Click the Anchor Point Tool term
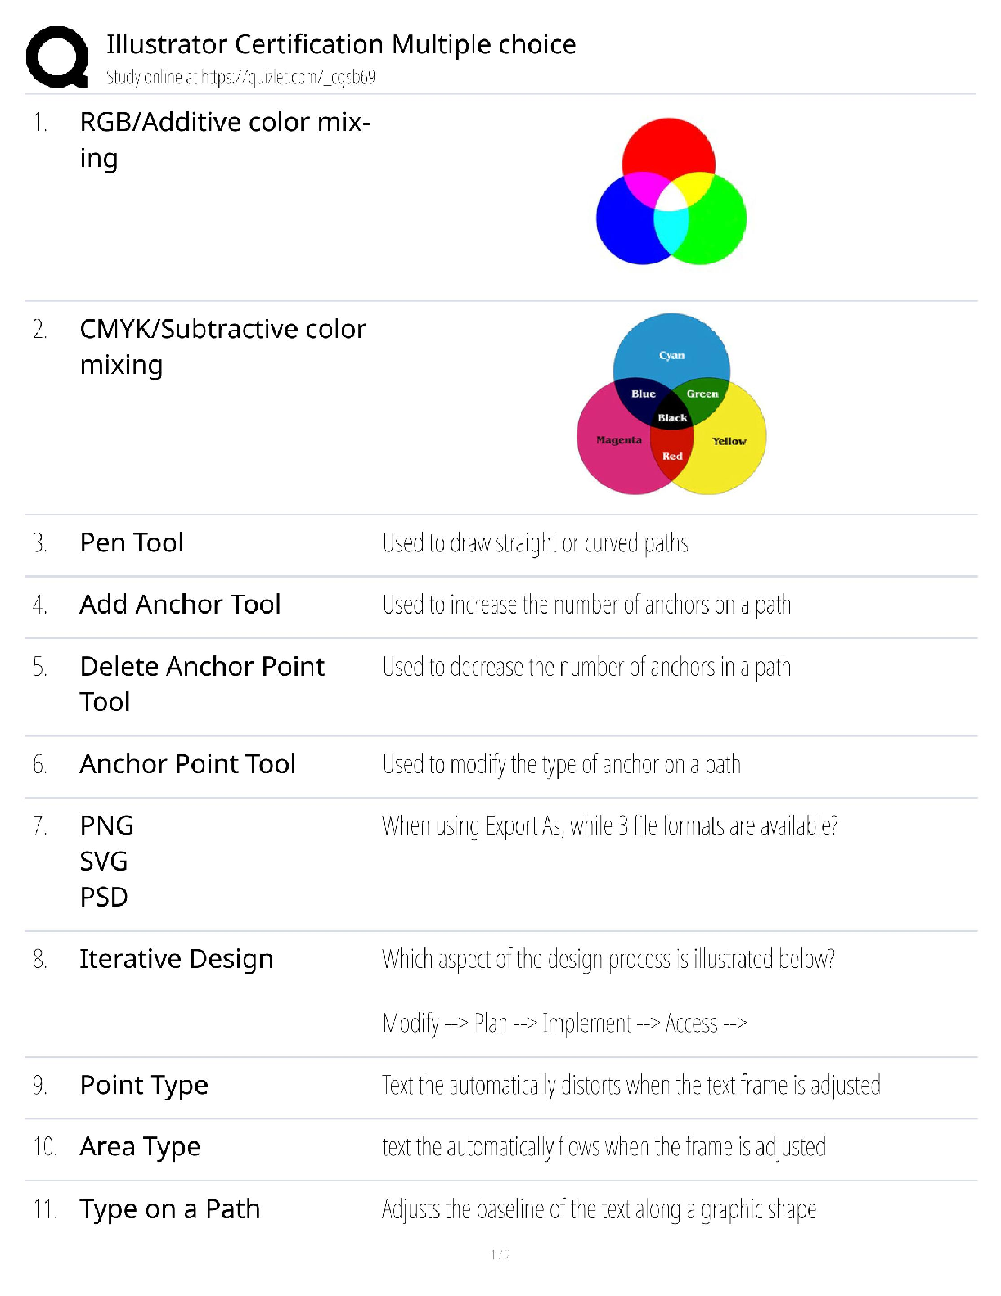Viewport: 1001px width, 1296px height. tap(187, 764)
